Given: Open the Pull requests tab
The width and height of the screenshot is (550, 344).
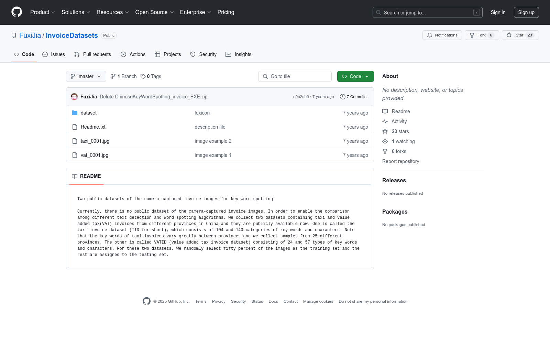Looking at the screenshot, I should (x=92, y=54).
